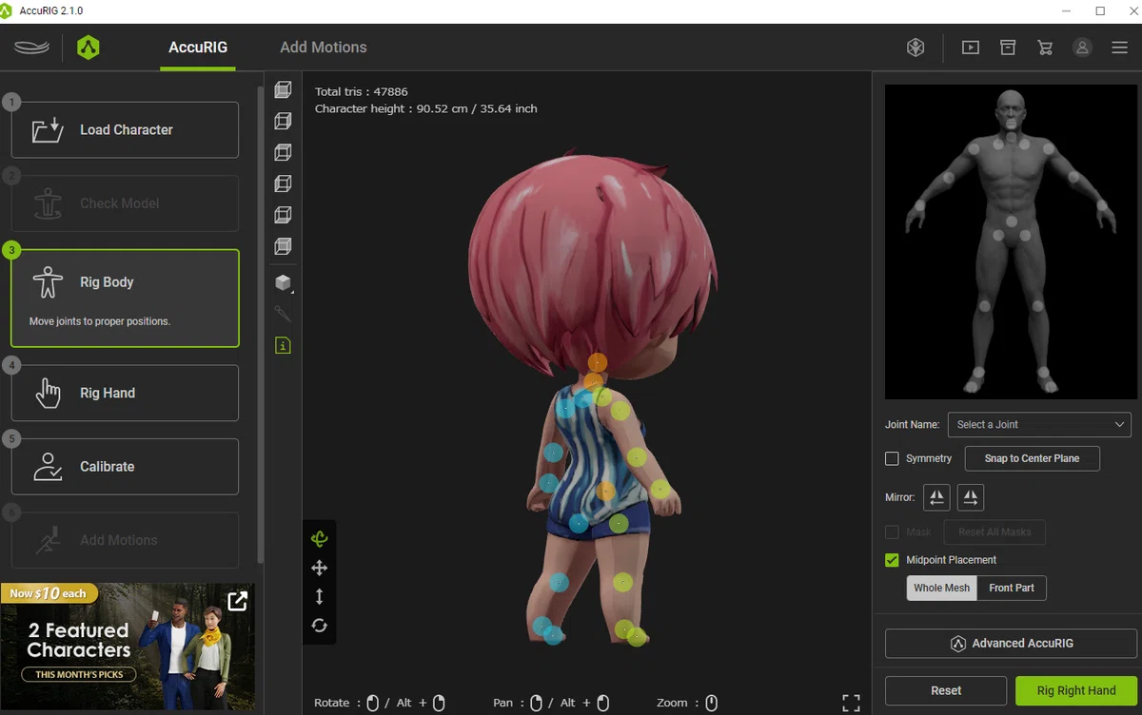Viewport: 1142px width, 715px height.
Task: Click the Reset button
Action: tap(946, 690)
